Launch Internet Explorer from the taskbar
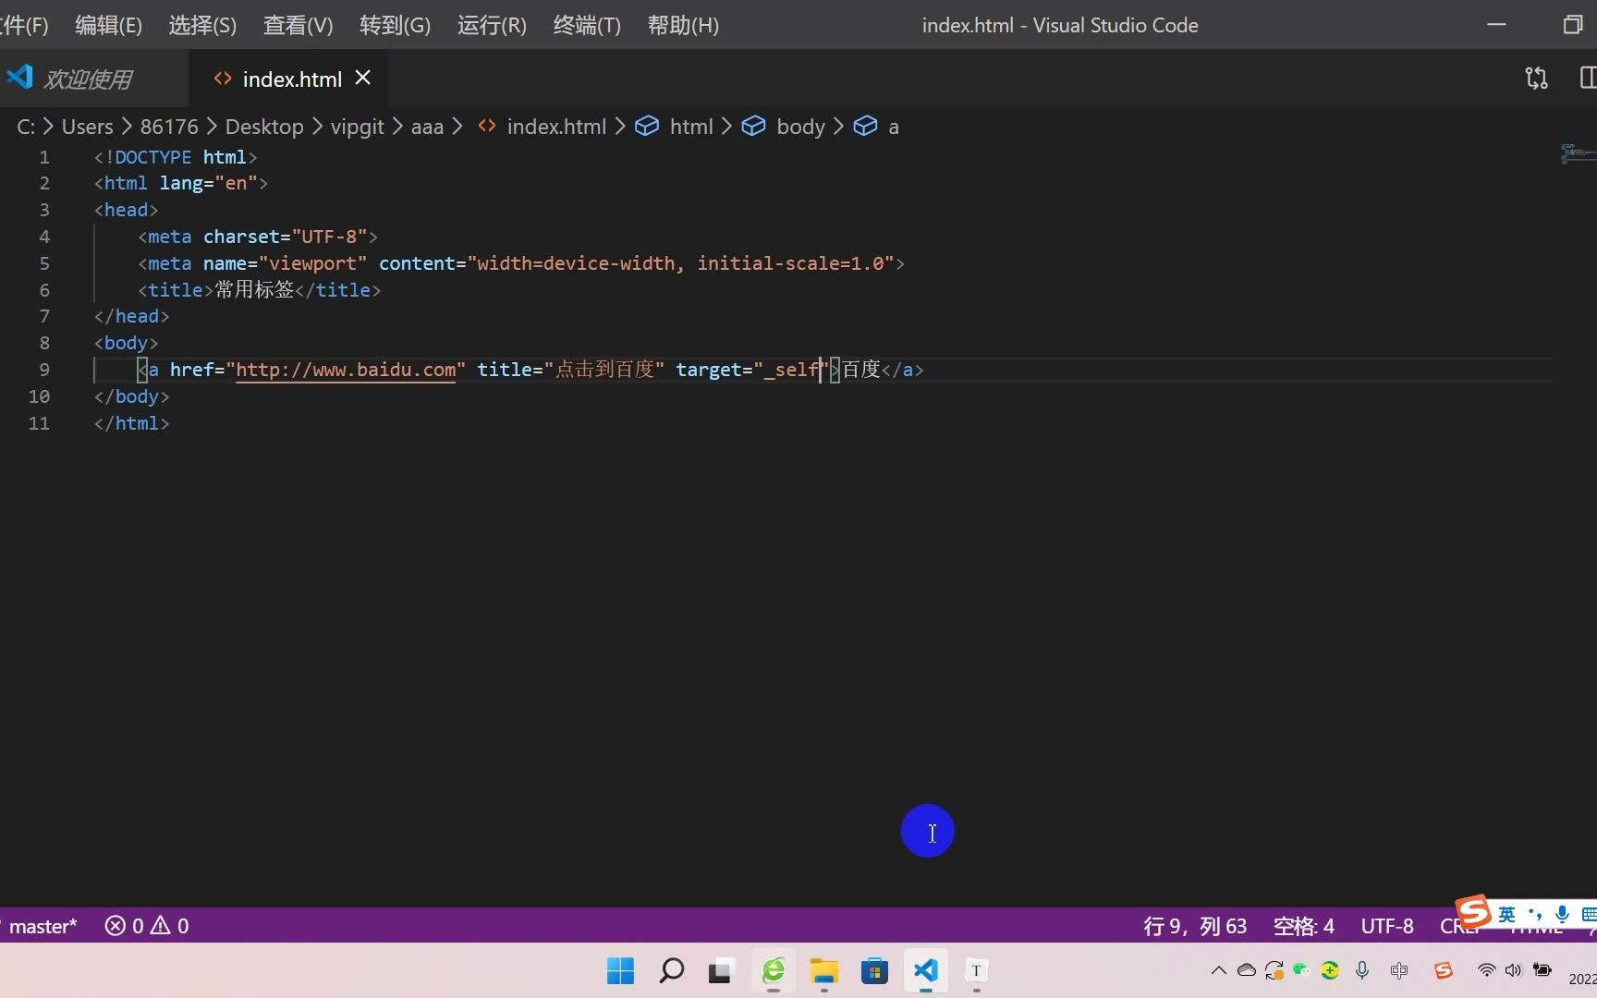Screen dimensions: 1597x998 point(773,971)
